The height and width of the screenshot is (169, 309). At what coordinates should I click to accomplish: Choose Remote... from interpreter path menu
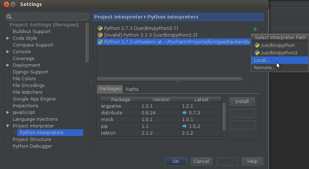(x=280, y=68)
